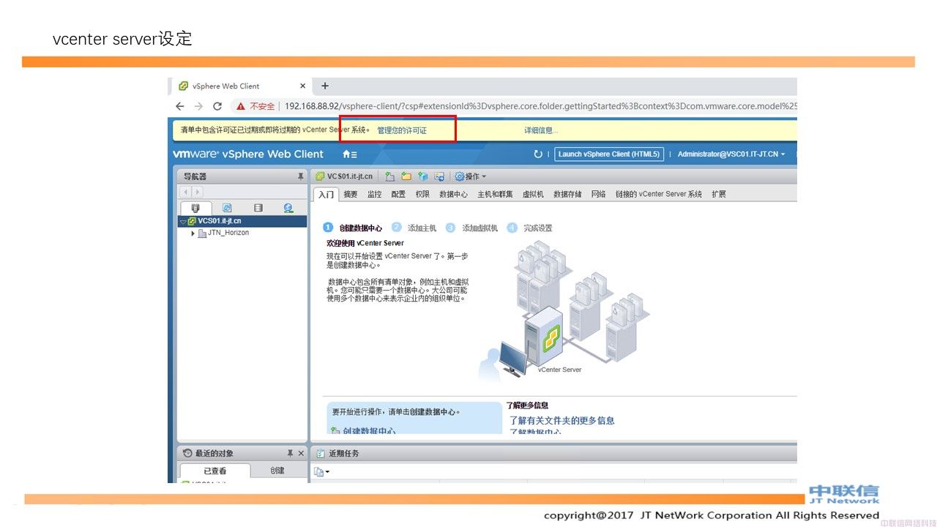Click step 4 完成设置
The image size is (937, 527).
coord(530,228)
